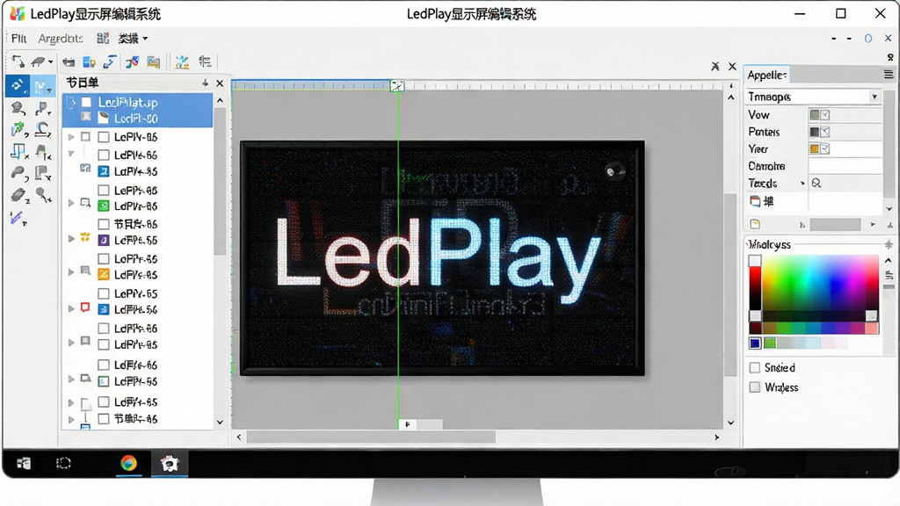Click the blue icon beside LdPV←85
The image size is (900, 506).
(104, 171)
